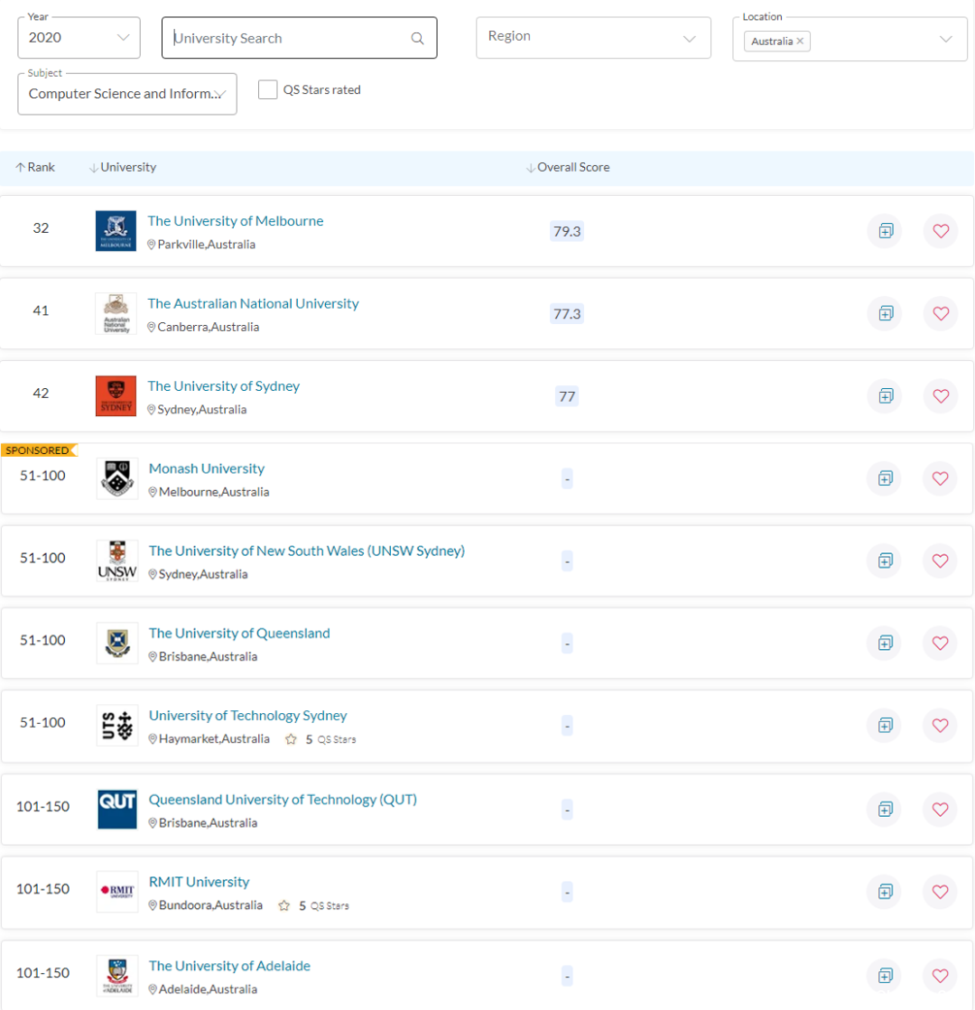This screenshot has width=975, height=1010.
Task: Add University of Sydney to compare
Action: 886,395
